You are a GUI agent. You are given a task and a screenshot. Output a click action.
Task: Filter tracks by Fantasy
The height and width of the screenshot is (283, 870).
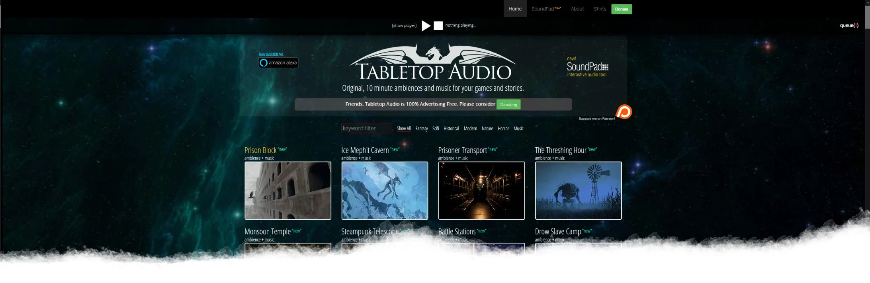click(421, 129)
